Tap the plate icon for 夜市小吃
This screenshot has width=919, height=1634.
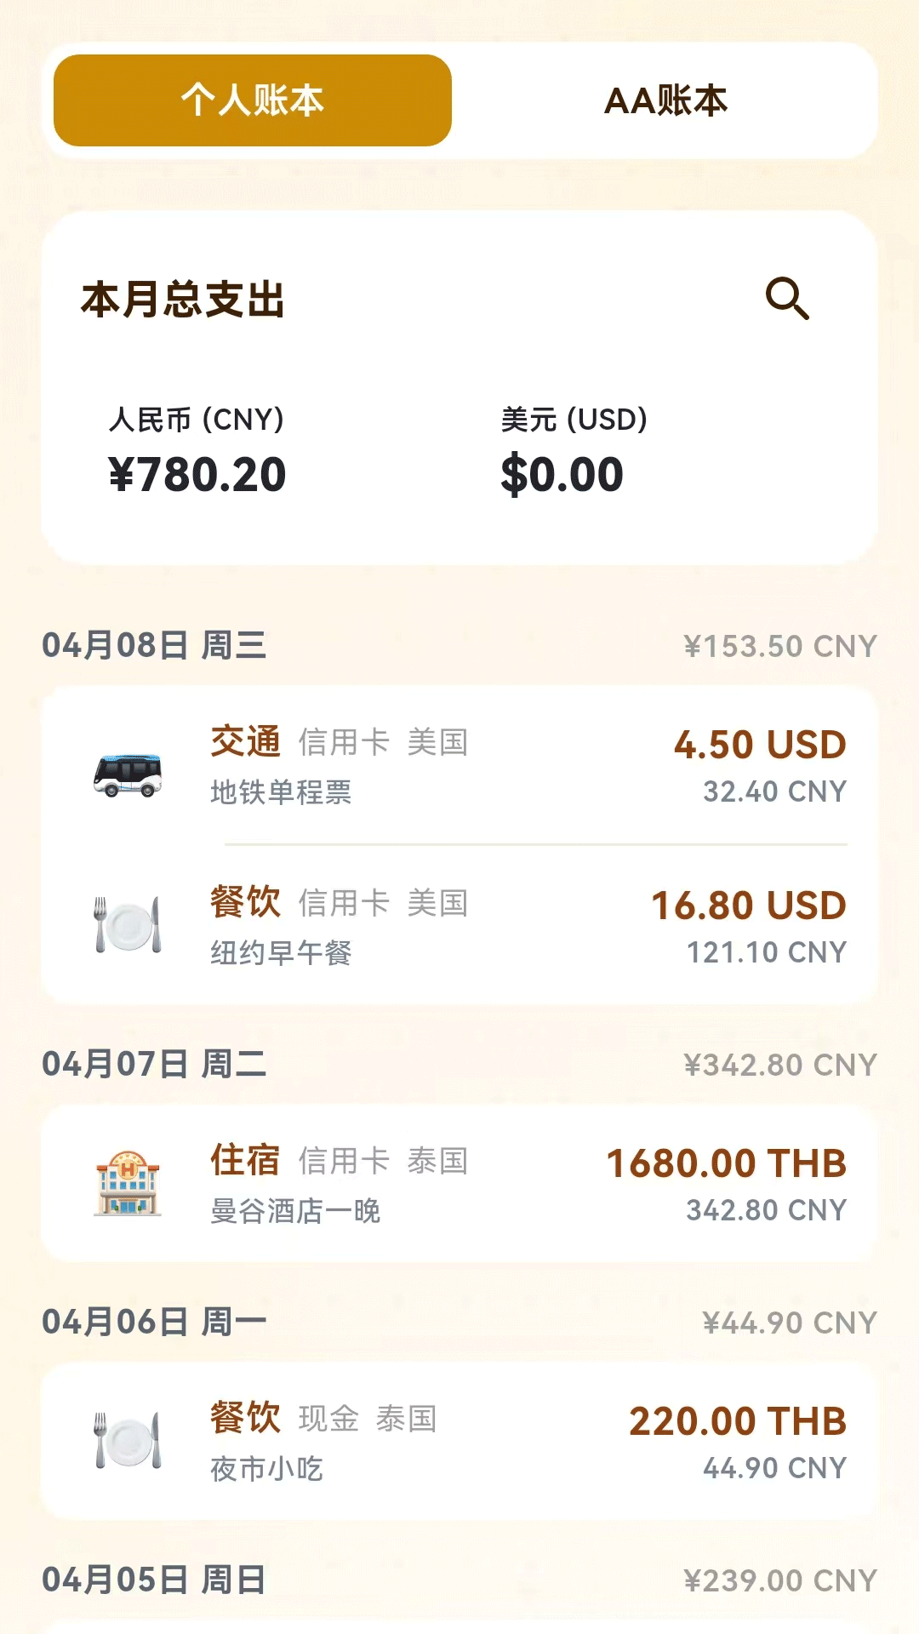128,1441
